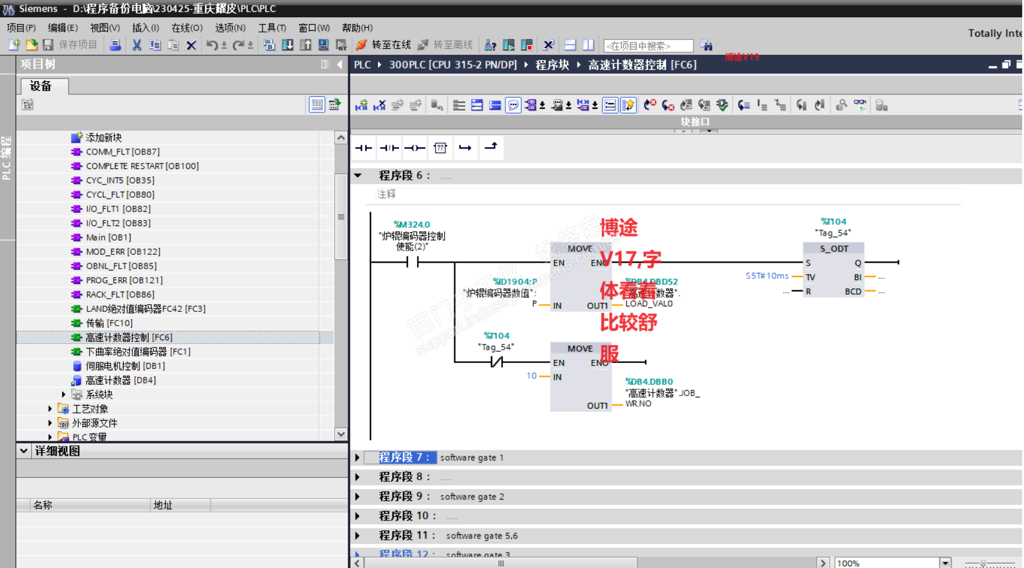Image resolution: width=1024 pixels, height=568 pixels.
Task: Open the zoom level 100% dropdown
Action: [x=945, y=563]
